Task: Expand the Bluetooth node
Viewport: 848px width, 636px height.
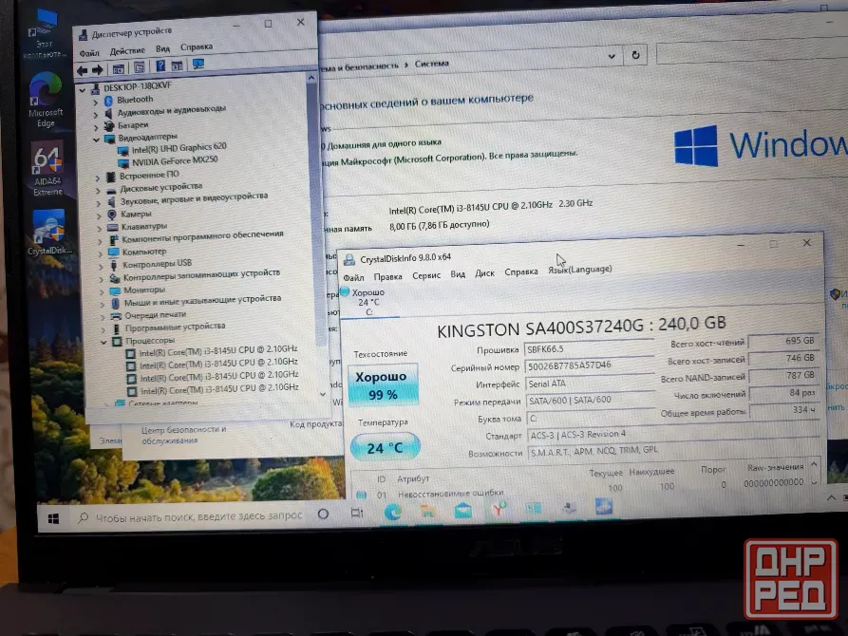Action: click(96, 102)
